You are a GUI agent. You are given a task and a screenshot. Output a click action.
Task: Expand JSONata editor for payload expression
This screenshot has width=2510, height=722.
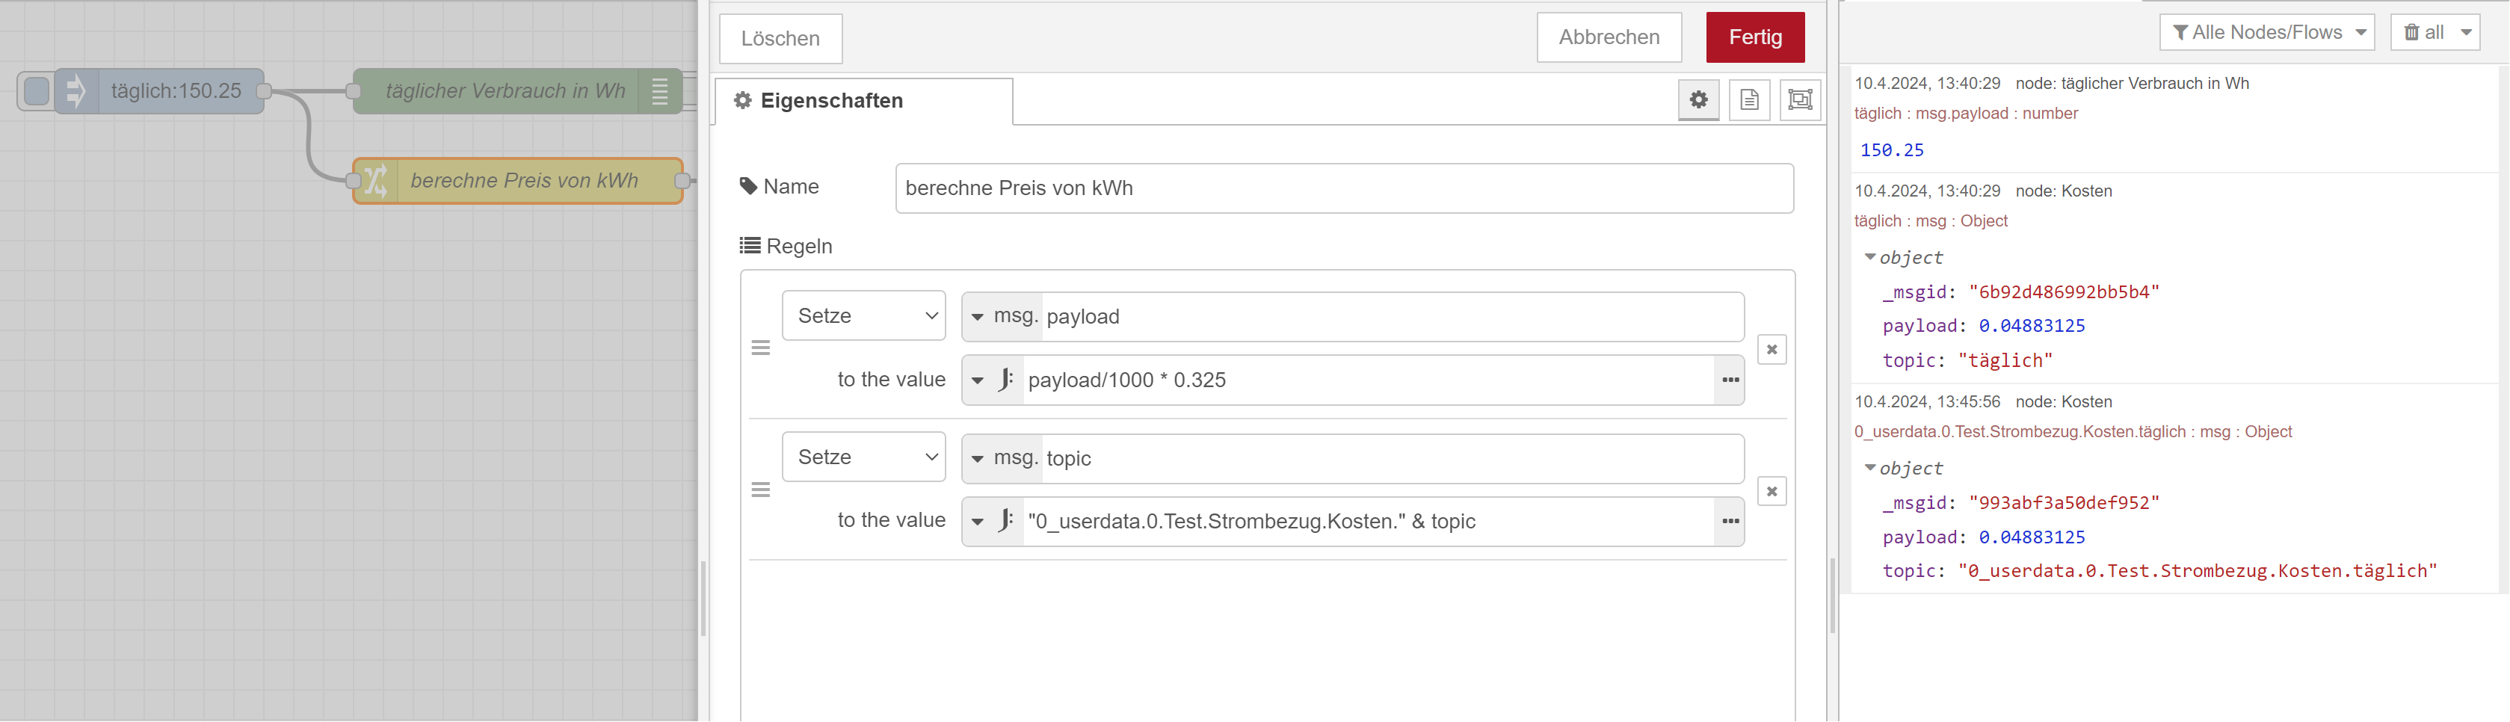1730,380
